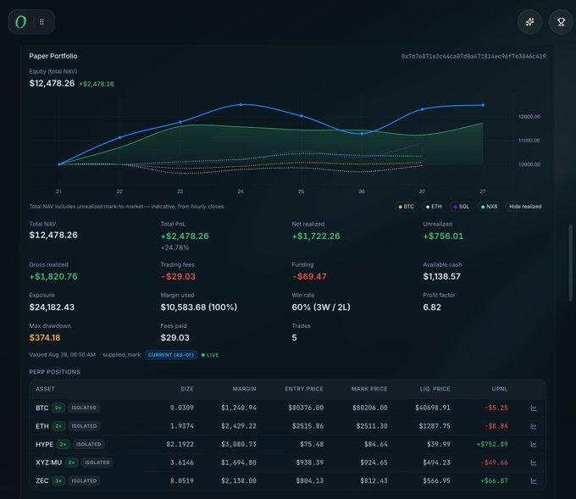
Task: Click the BTC entry price $80376.00
Action: (306, 408)
